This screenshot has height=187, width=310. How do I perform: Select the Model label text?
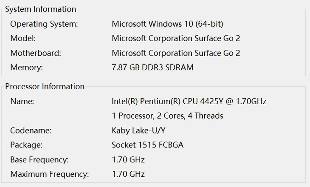click(x=23, y=38)
